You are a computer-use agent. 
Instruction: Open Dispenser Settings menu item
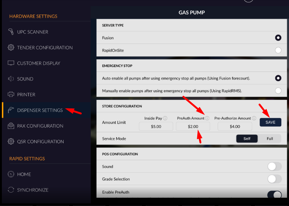pyautogui.click(x=40, y=110)
